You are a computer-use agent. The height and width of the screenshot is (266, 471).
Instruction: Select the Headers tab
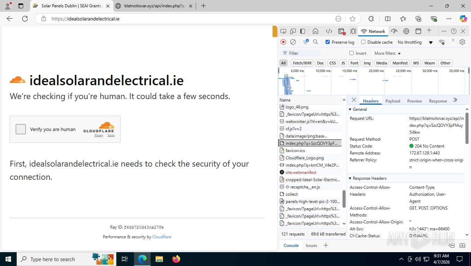(x=371, y=101)
